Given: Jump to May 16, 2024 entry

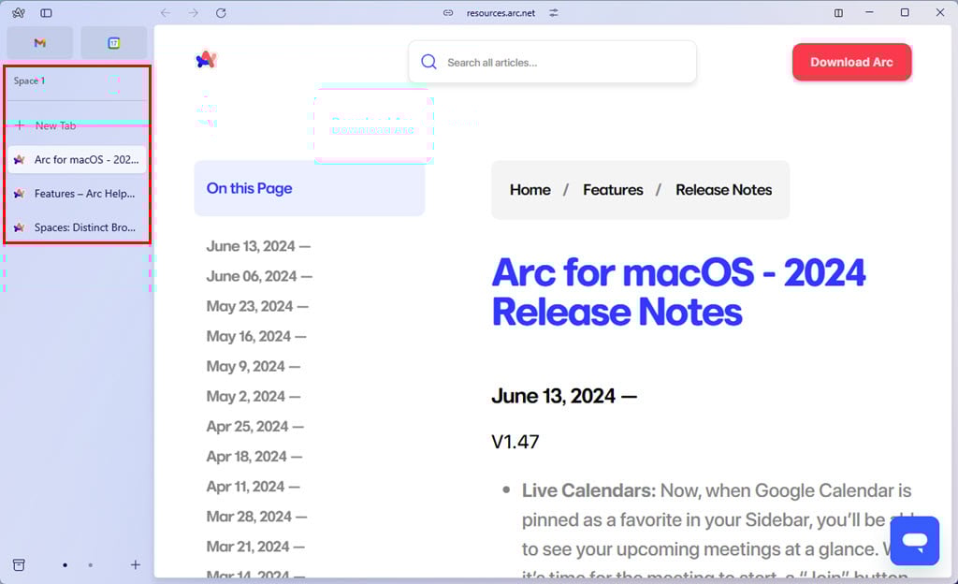Looking at the screenshot, I should pyautogui.click(x=256, y=336).
